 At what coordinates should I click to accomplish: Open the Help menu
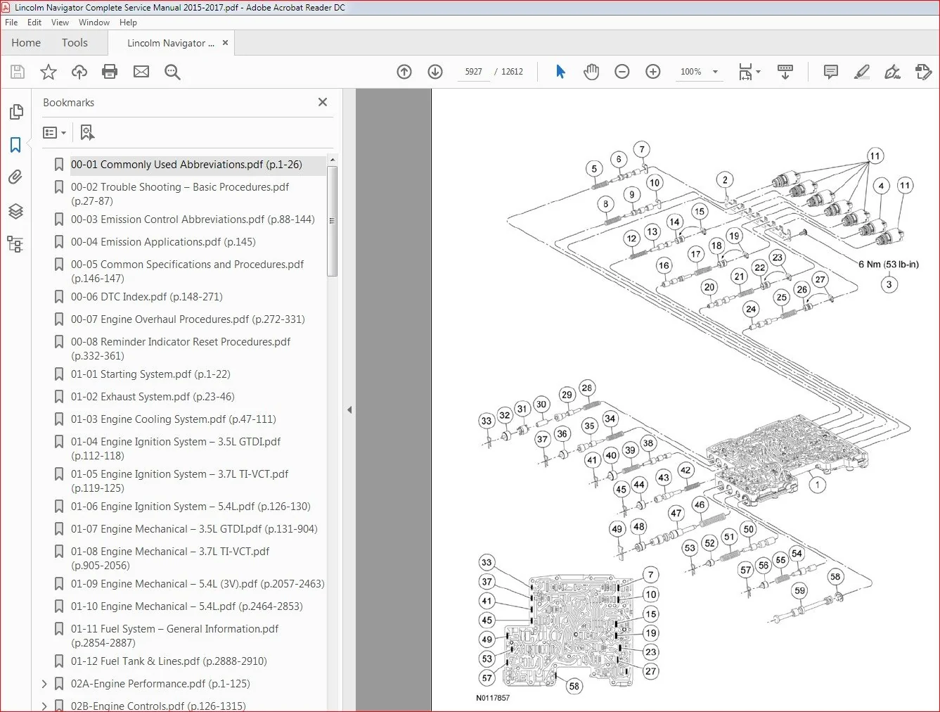(128, 23)
